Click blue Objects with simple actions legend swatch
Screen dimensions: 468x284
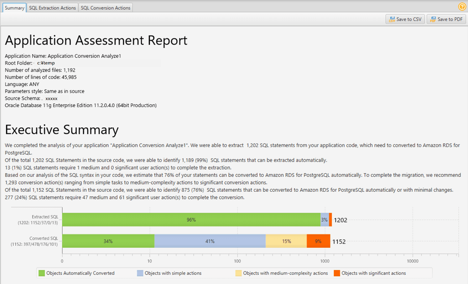140,273
